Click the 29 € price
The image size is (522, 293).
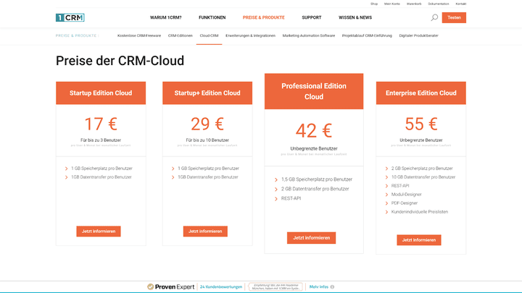point(207,124)
